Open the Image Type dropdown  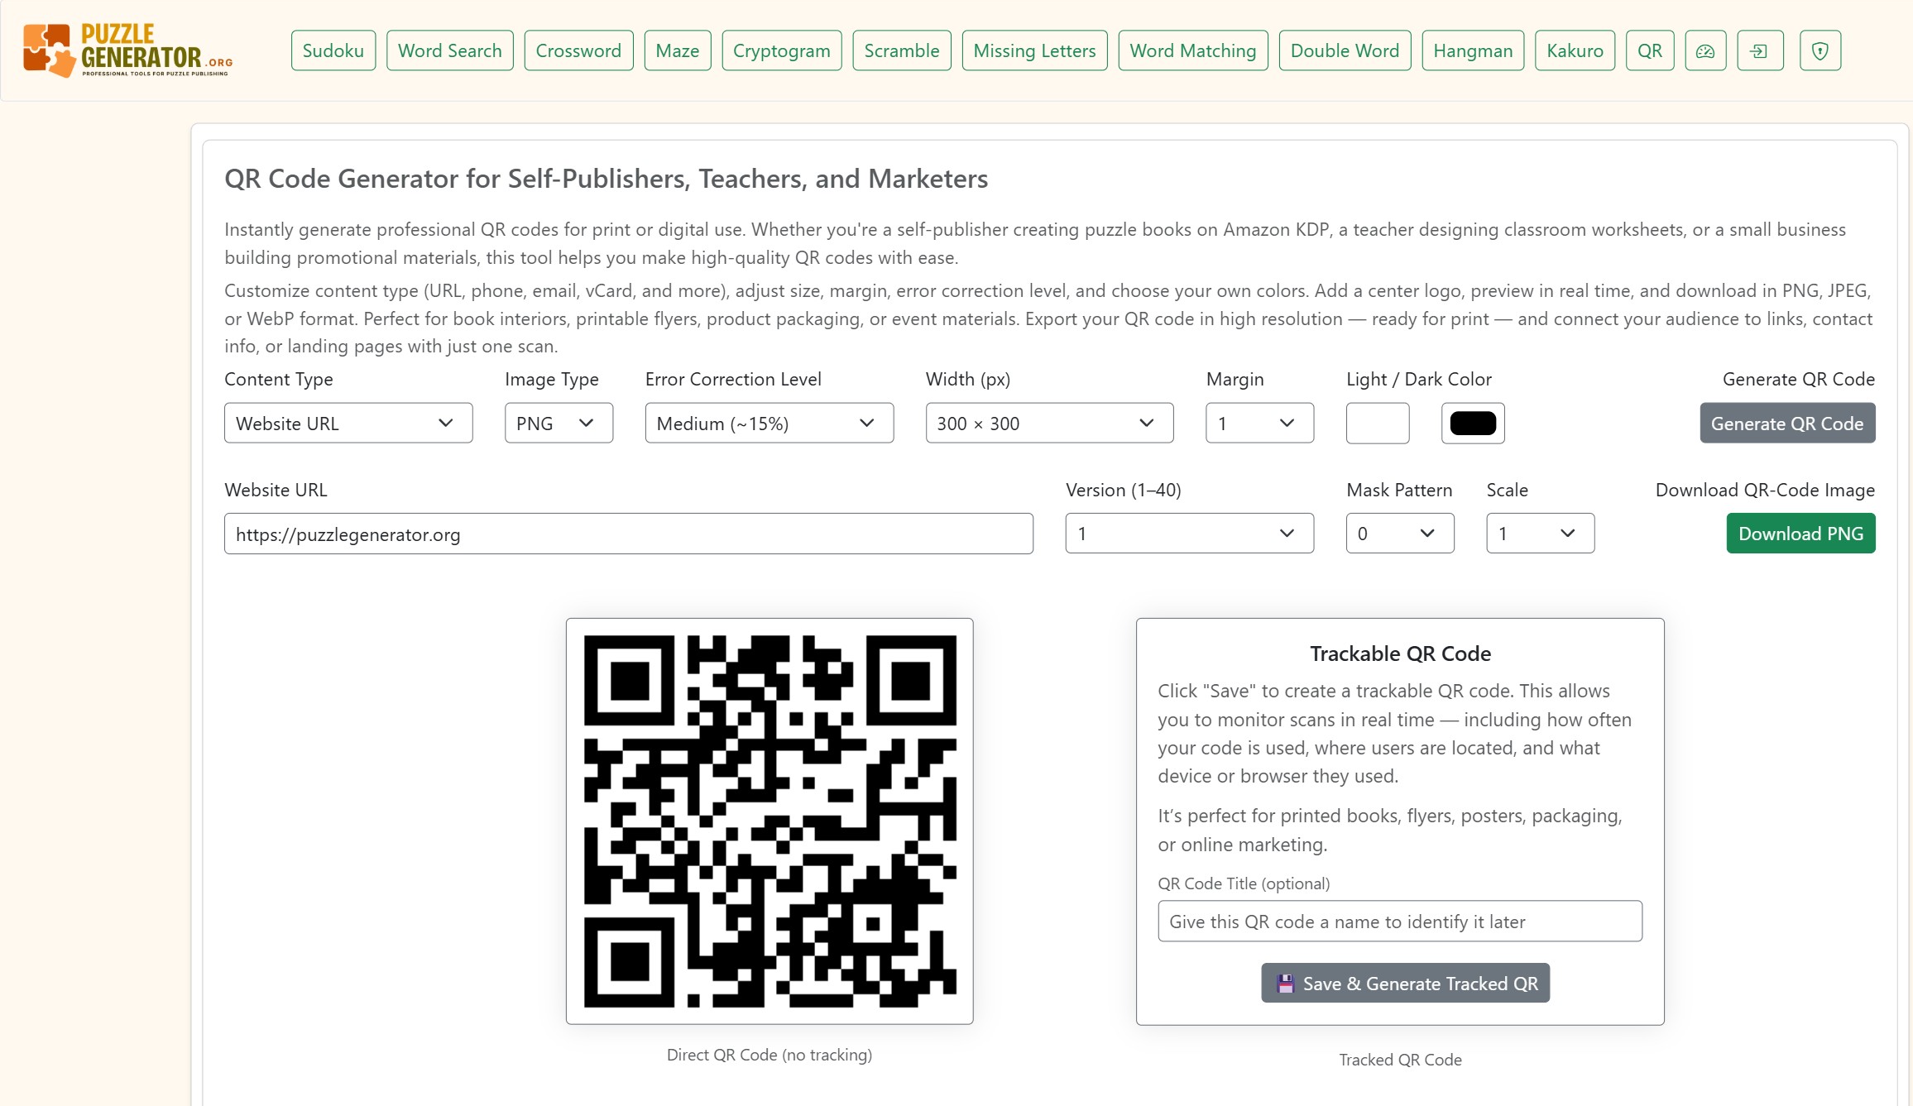point(558,423)
